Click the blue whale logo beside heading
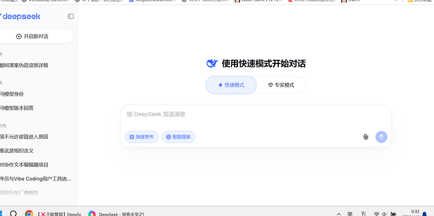The image size is (434, 216). pyautogui.click(x=212, y=64)
